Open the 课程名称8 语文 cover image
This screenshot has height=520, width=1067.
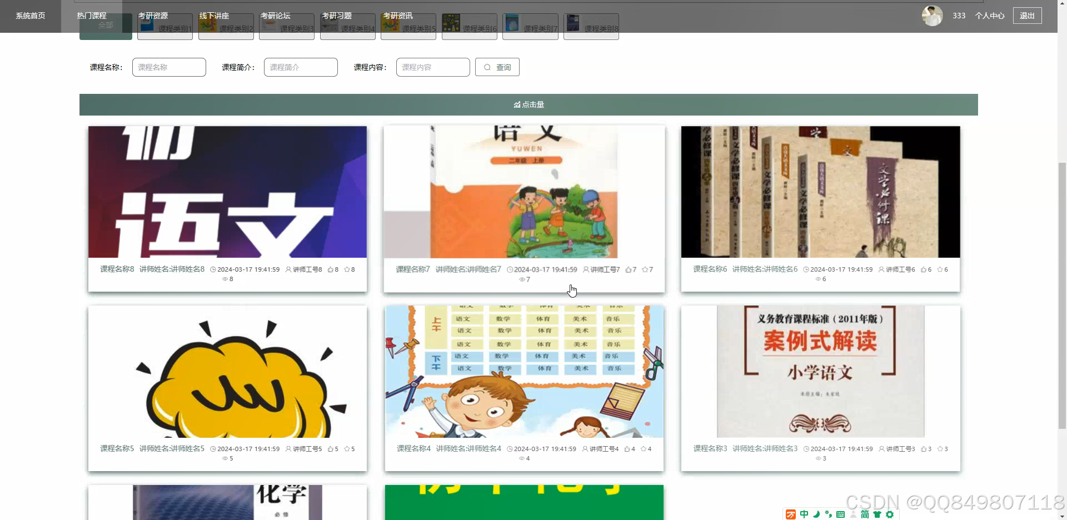pos(227,192)
